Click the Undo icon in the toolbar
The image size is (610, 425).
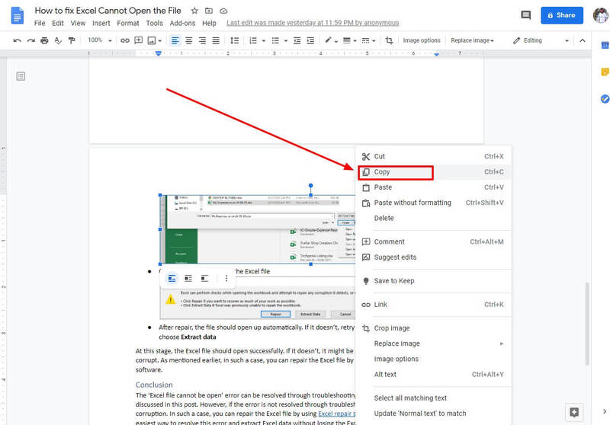click(17, 40)
